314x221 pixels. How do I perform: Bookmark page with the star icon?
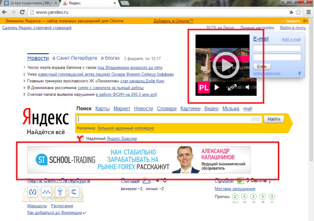tap(298, 12)
